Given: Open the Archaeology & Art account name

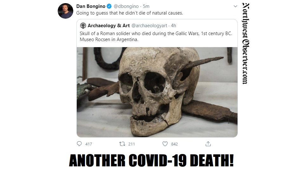Looking at the screenshot, I should click(x=109, y=26).
